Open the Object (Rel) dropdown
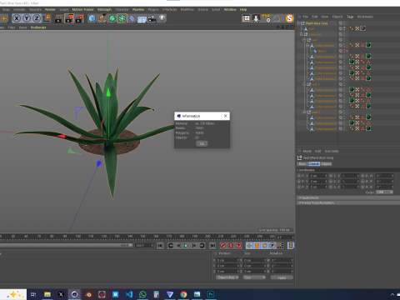 pos(227,277)
